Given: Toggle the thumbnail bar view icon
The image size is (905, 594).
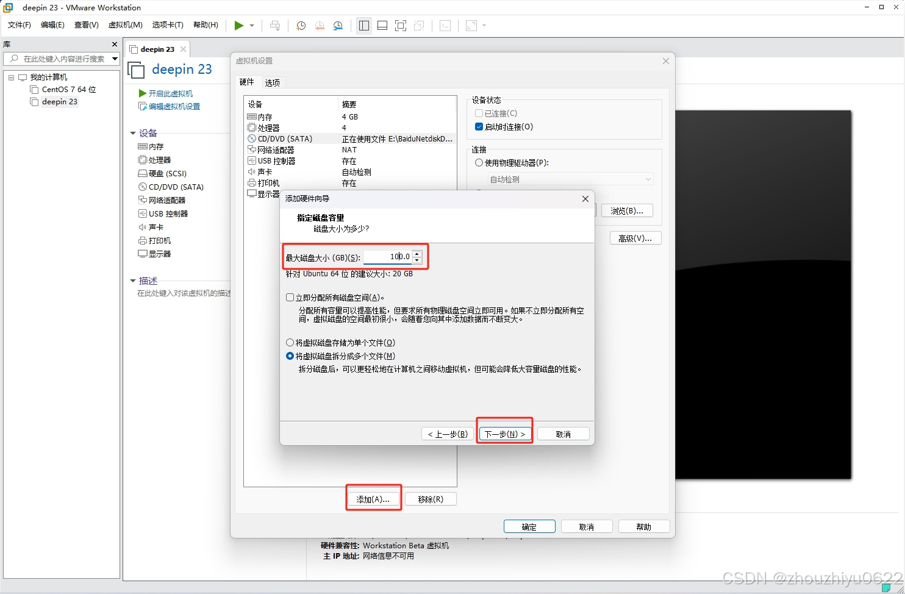Looking at the screenshot, I should (x=382, y=26).
